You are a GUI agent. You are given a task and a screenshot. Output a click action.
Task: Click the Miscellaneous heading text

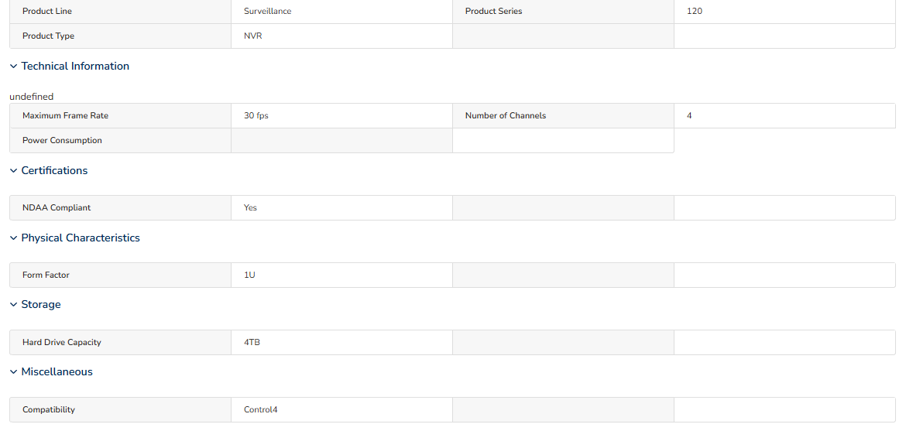(57, 372)
